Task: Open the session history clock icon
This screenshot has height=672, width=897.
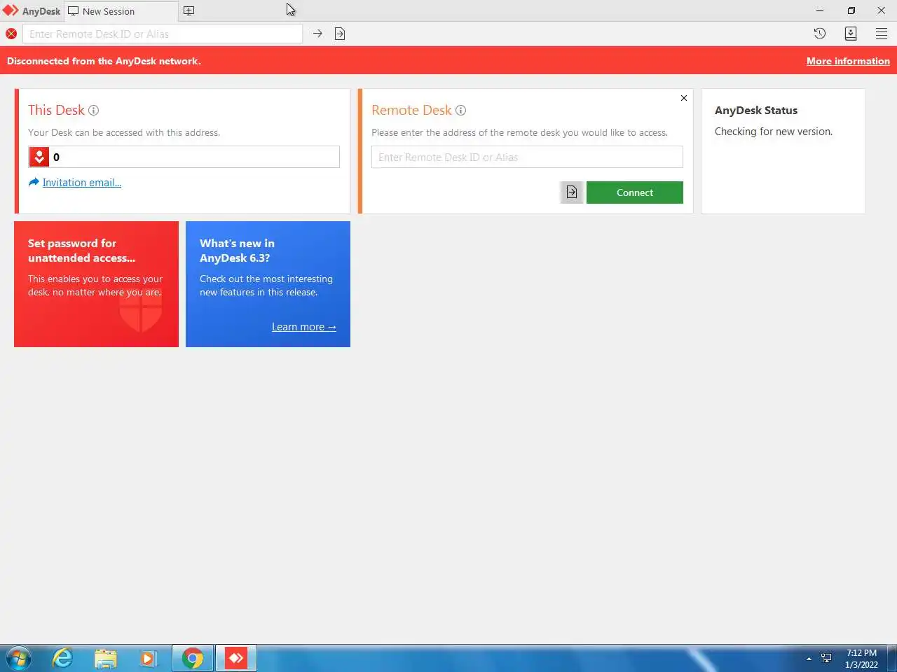Action: 820,34
